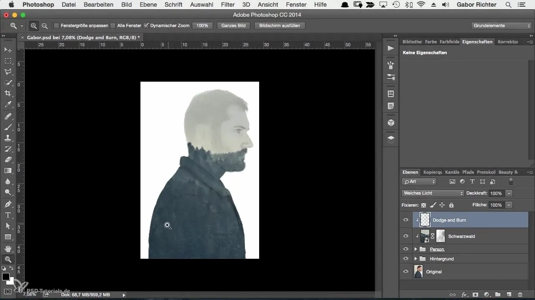This screenshot has width=535, height=300.
Task: Hide the Person group
Action: [405, 249]
